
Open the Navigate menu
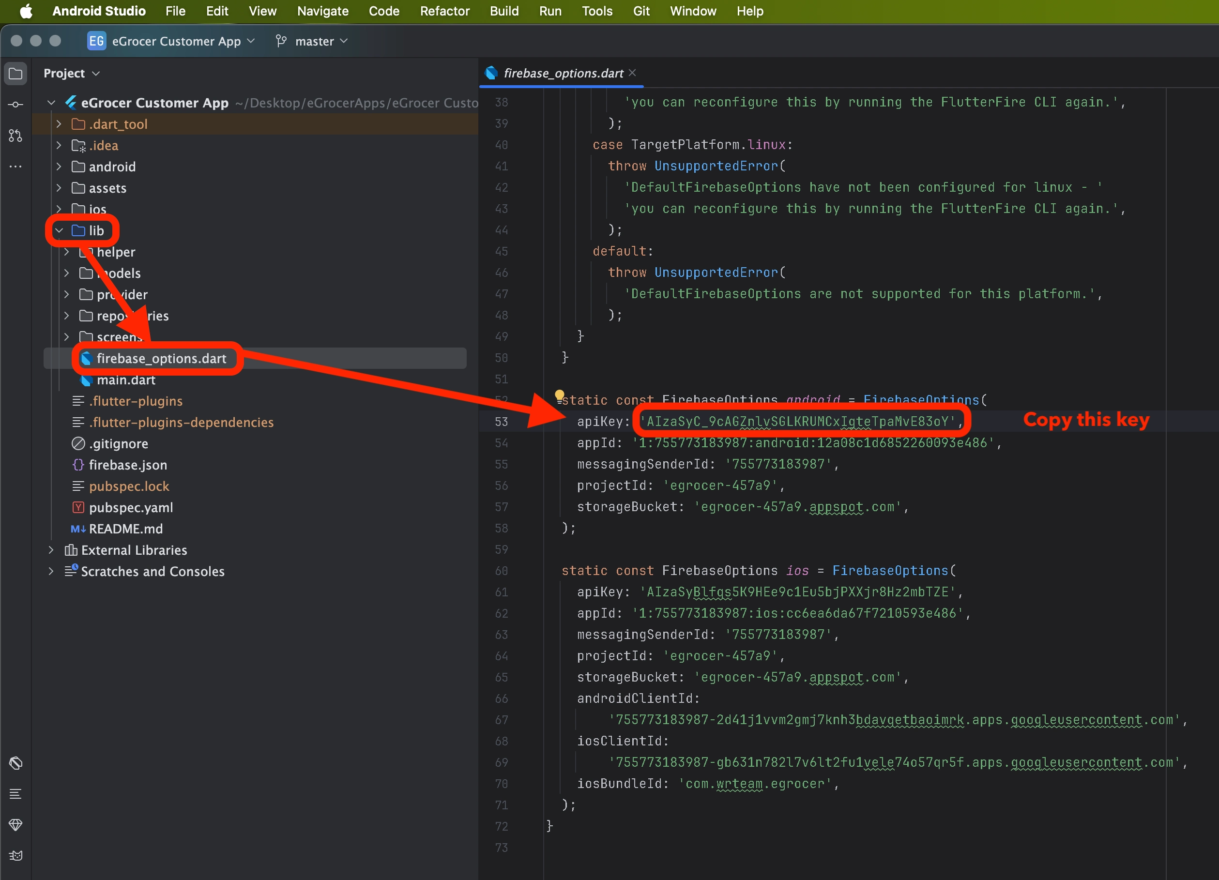(322, 11)
